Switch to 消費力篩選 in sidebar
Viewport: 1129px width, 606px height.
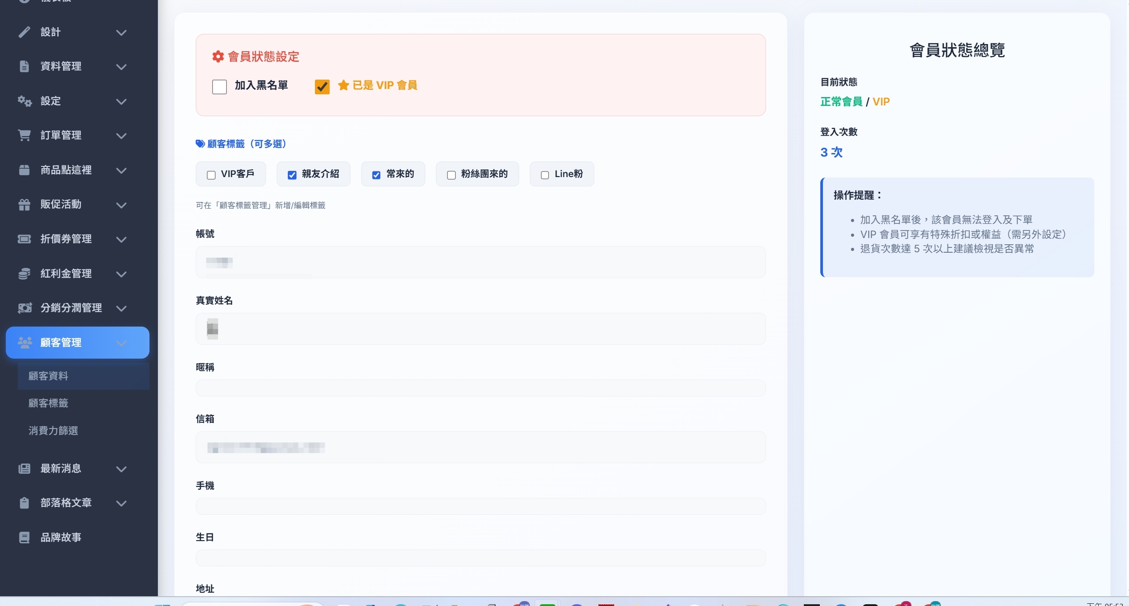(x=52, y=431)
